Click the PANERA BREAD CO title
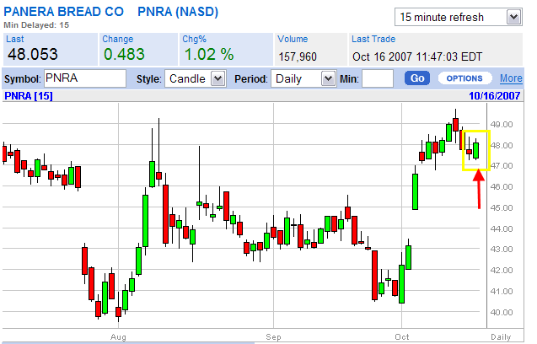The height and width of the screenshot is (344, 537). point(64,12)
